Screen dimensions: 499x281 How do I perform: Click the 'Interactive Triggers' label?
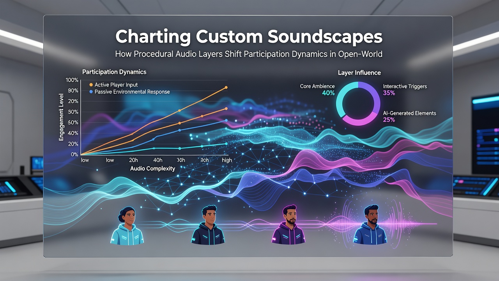point(405,86)
